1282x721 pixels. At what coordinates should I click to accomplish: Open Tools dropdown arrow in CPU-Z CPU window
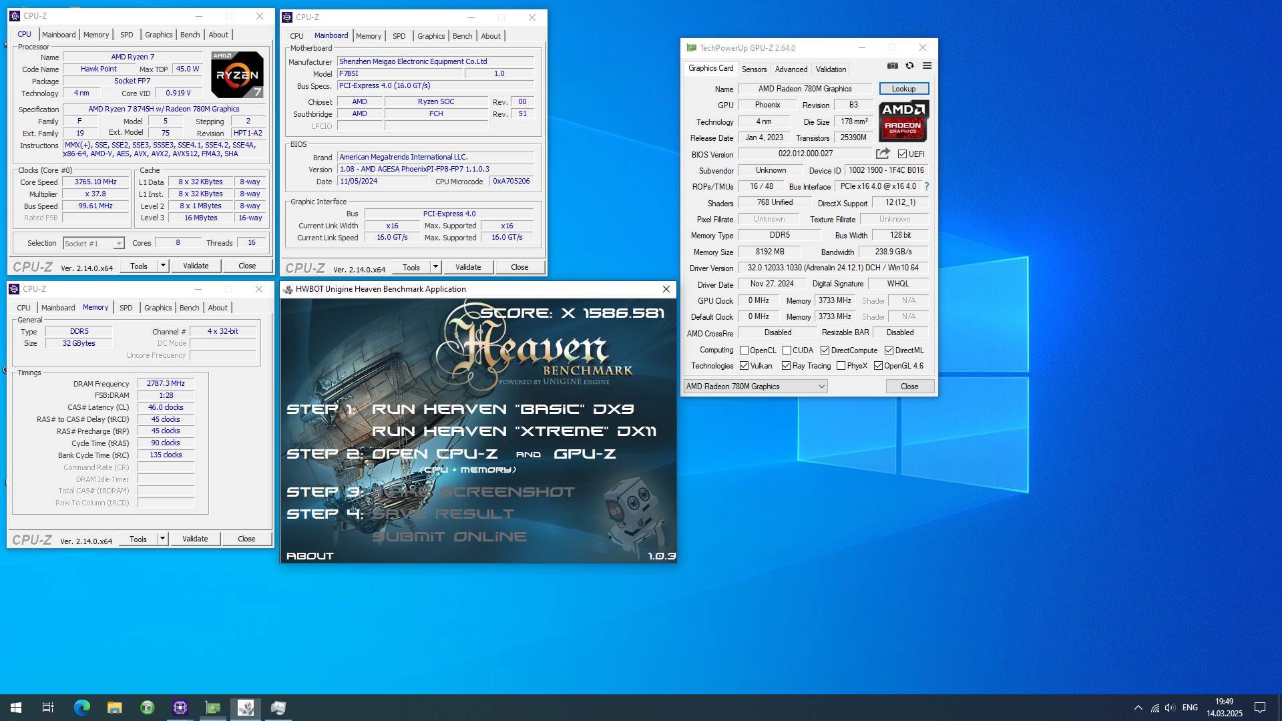(x=162, y=266)
